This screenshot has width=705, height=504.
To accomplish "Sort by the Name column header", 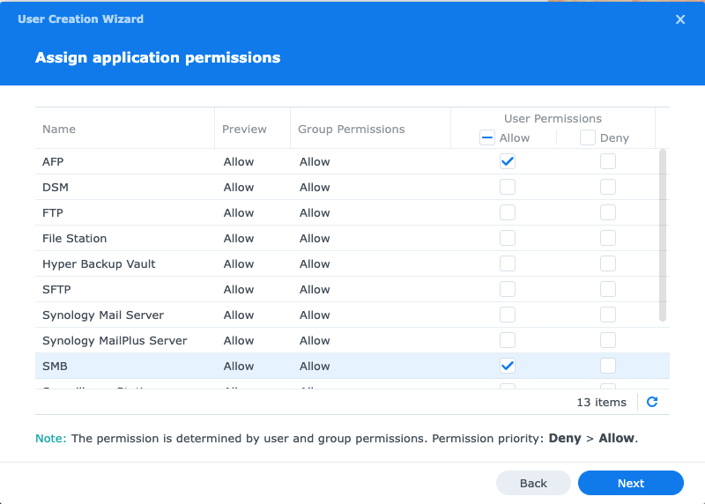I will [x=59, y=130].
